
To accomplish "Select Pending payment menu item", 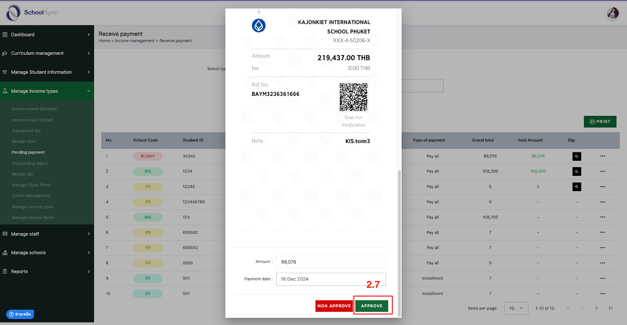I will [x=28, y=152].
